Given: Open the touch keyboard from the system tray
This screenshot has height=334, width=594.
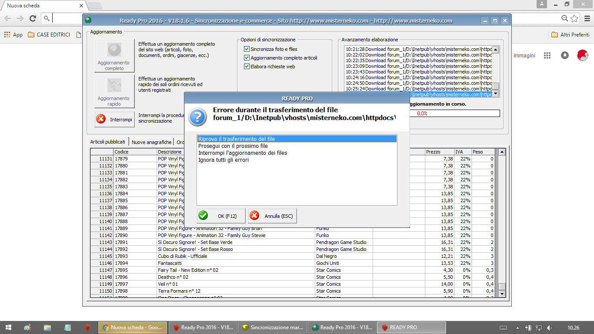Looking at the screenshot, I should point(503,327).
